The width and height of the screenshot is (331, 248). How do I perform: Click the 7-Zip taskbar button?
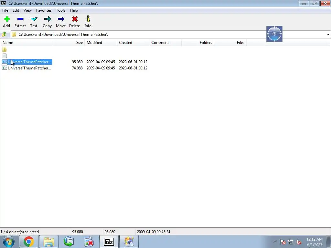coord(109,242)
